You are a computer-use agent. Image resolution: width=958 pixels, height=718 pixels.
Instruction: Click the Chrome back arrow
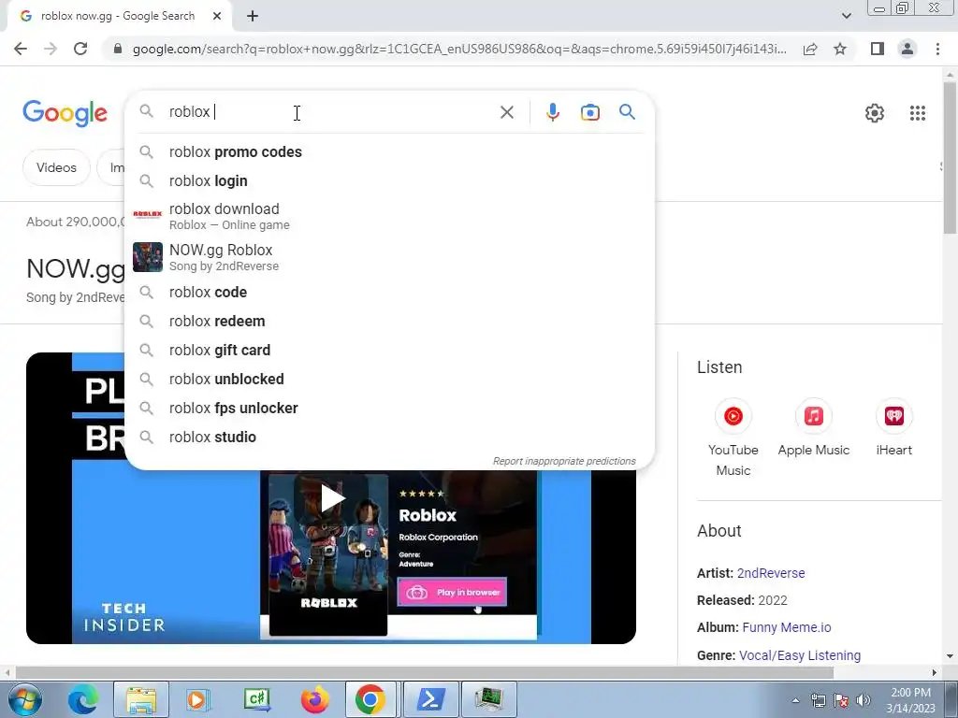coord(21,49)
